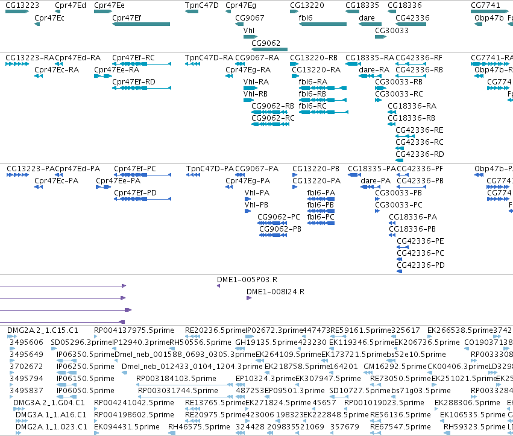Click the CG13223-RA transcript label

30,58
